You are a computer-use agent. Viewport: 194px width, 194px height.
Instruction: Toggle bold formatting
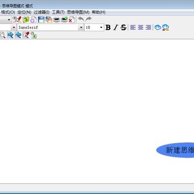(108, 27)
